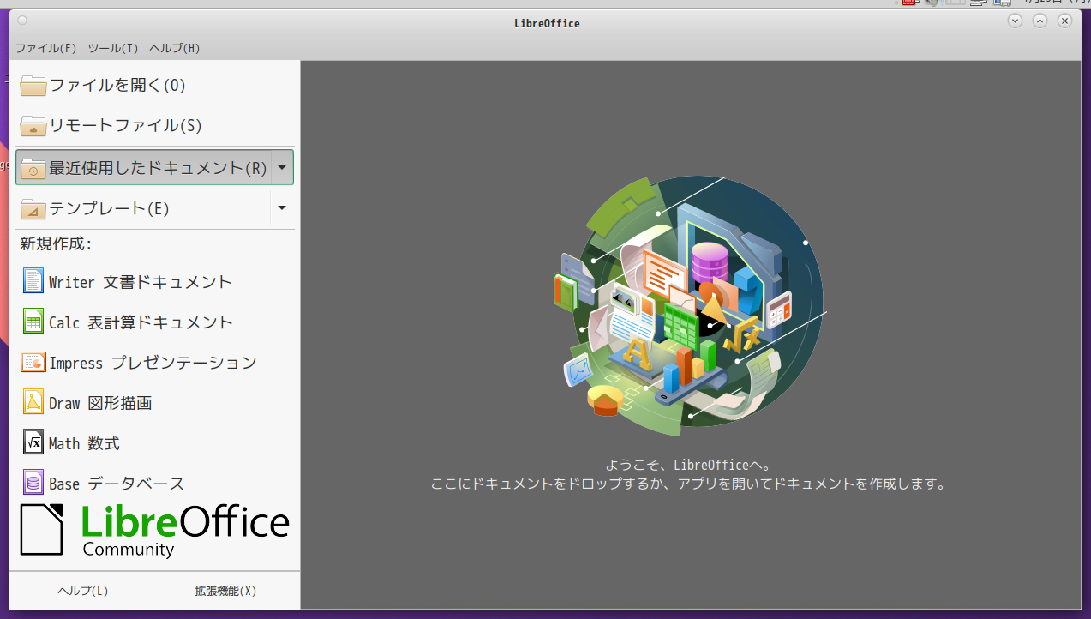Click the Draw drawing icon

(33, 402)
